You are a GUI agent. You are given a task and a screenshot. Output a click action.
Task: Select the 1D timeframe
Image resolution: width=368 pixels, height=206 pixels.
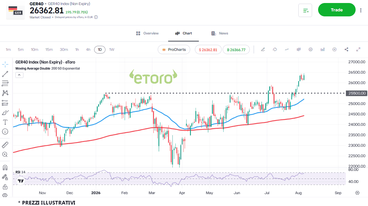point(100,49)
